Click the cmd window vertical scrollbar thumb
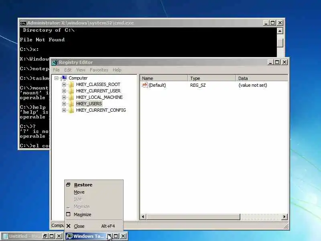This screenshot has width=321, height=241. (x=280, y=43)
